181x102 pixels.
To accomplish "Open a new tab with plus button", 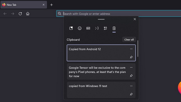I will [51, 5].
